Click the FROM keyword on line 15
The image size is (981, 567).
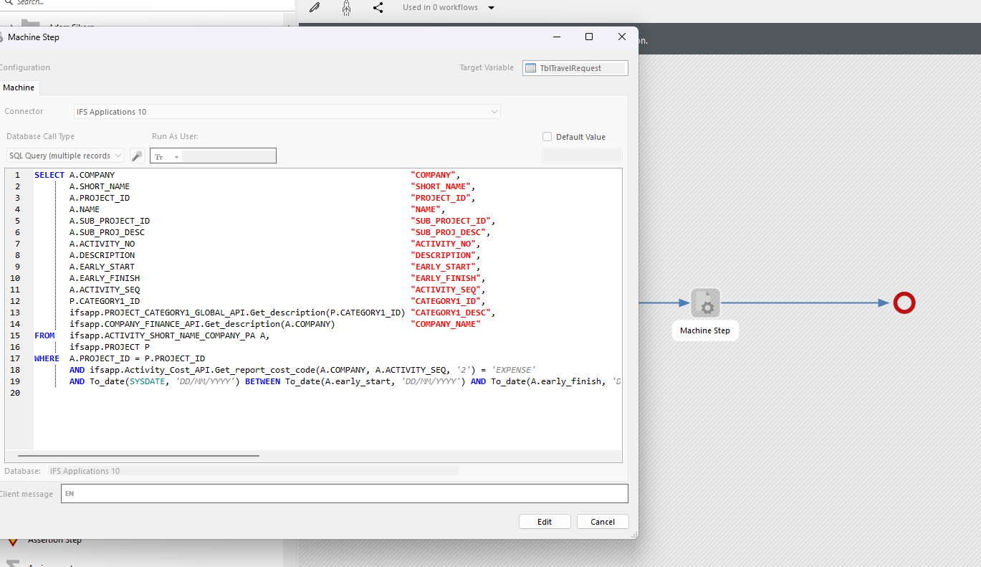44,335
